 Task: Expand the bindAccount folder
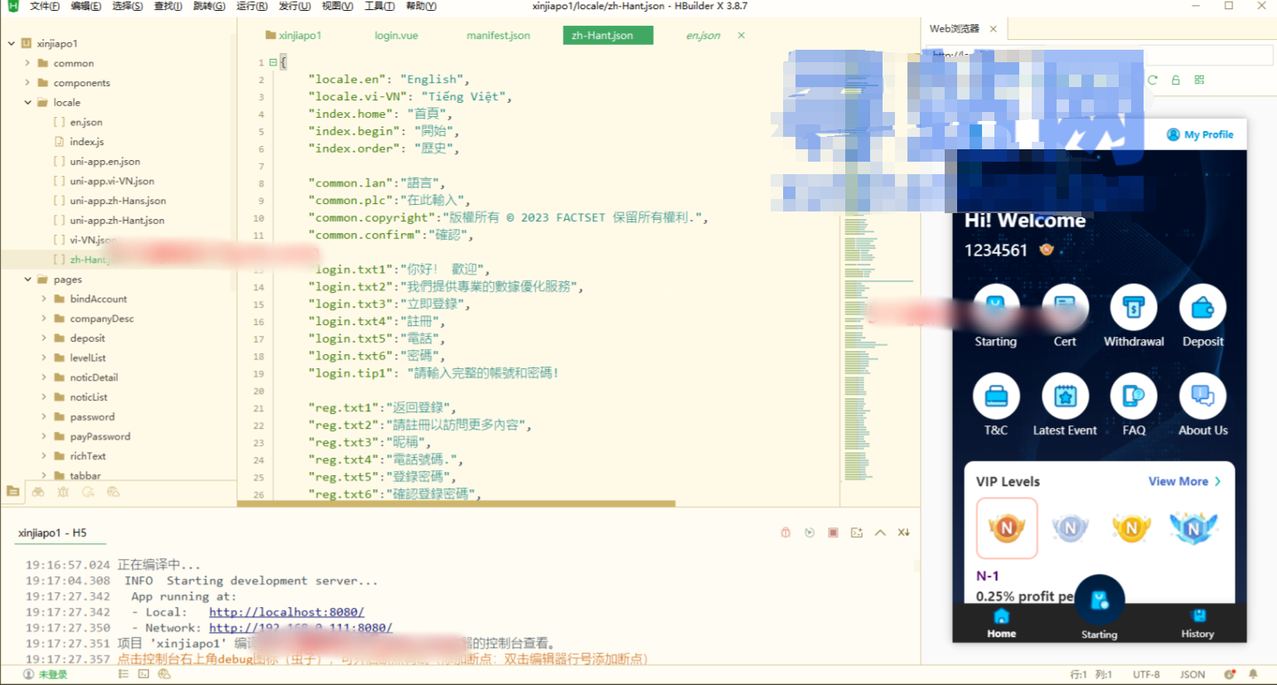(x=44, y=299)
